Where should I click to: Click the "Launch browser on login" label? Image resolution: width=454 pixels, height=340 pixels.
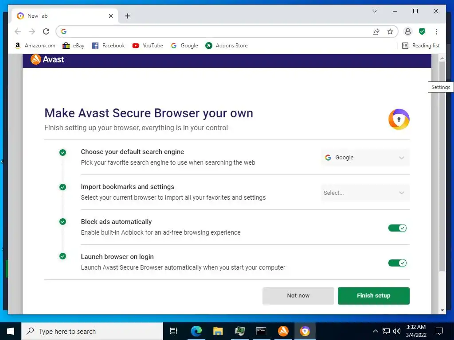click(117, 257)
